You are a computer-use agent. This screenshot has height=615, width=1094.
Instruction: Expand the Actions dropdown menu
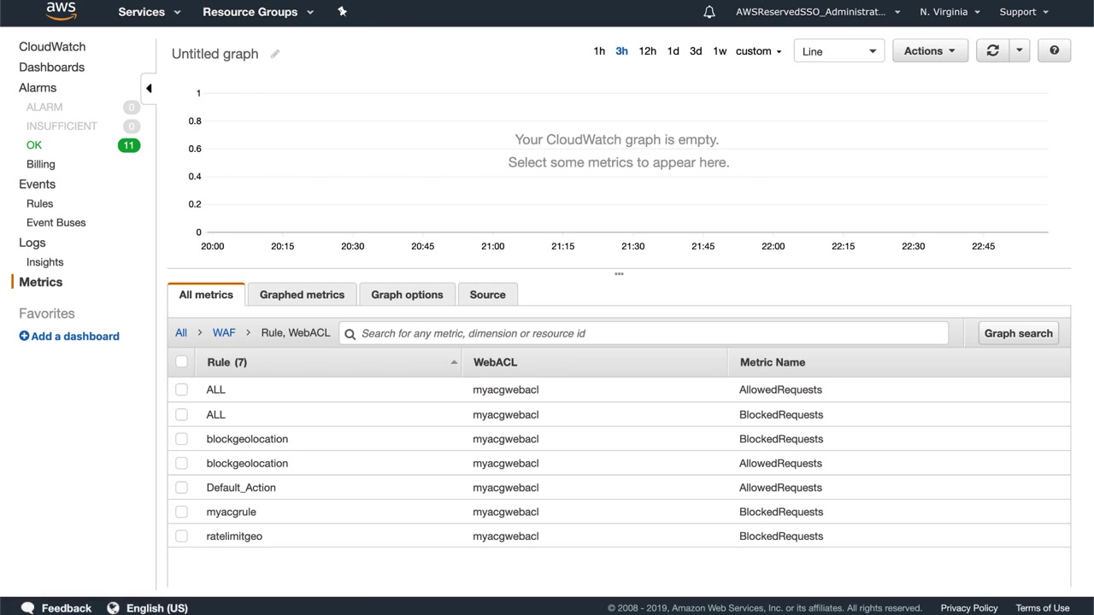point(930,51)
